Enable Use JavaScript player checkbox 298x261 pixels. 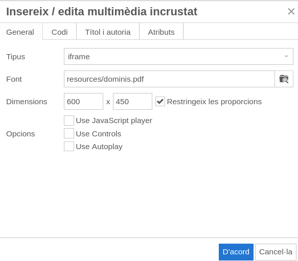point(69,121)
